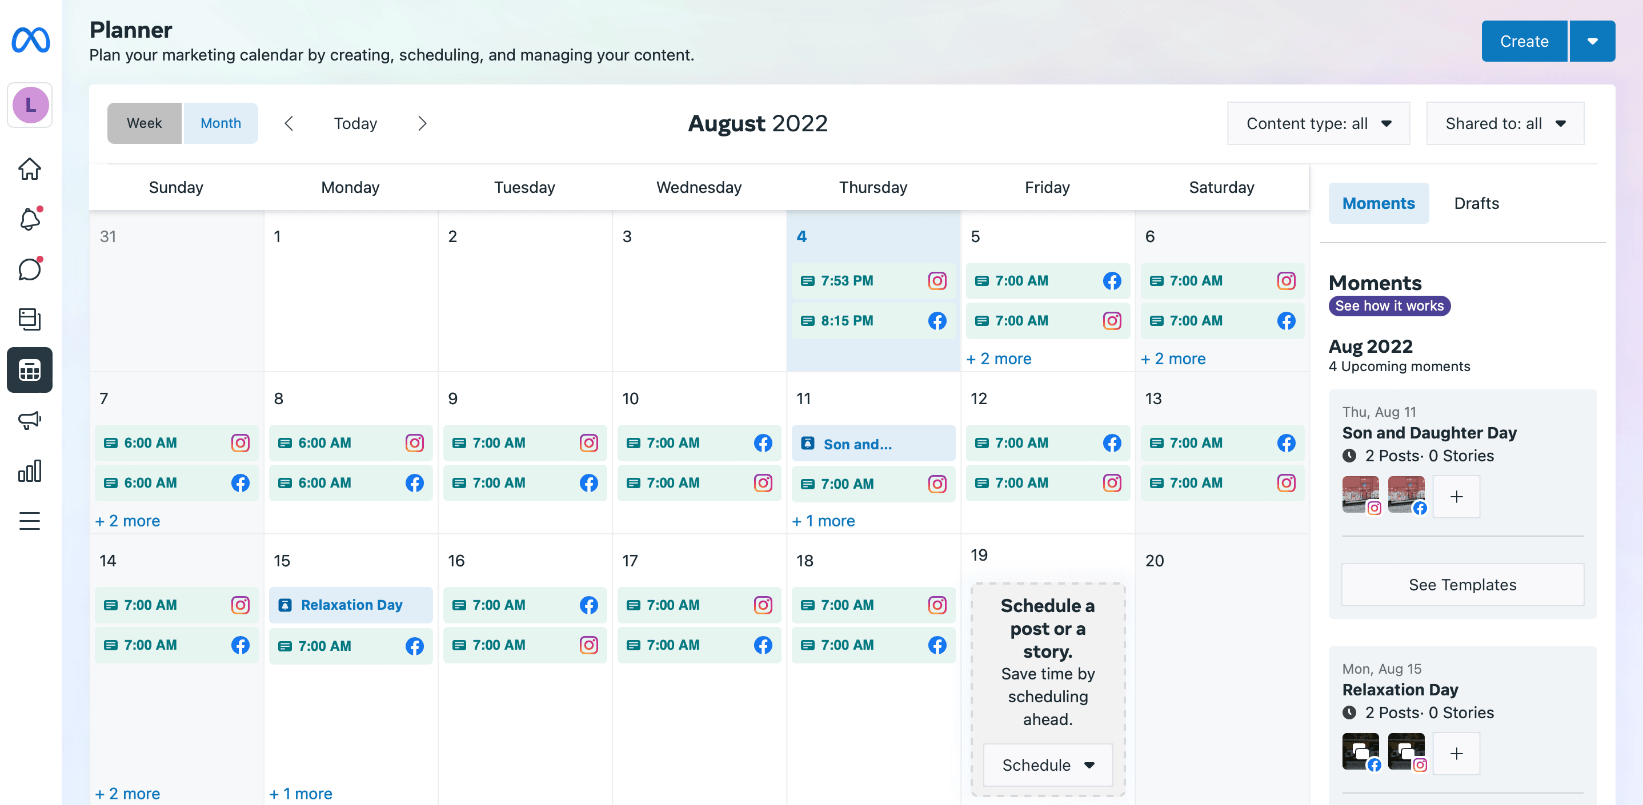
Task: Open the Schedule dropdown on August 19
Action: pos(1047,765)
